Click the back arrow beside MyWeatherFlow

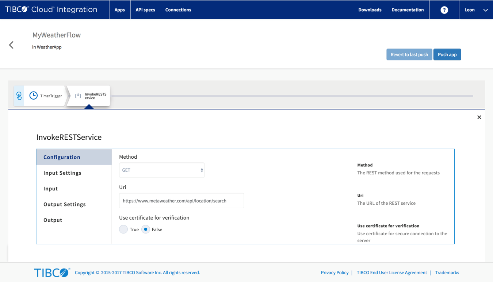11,45
